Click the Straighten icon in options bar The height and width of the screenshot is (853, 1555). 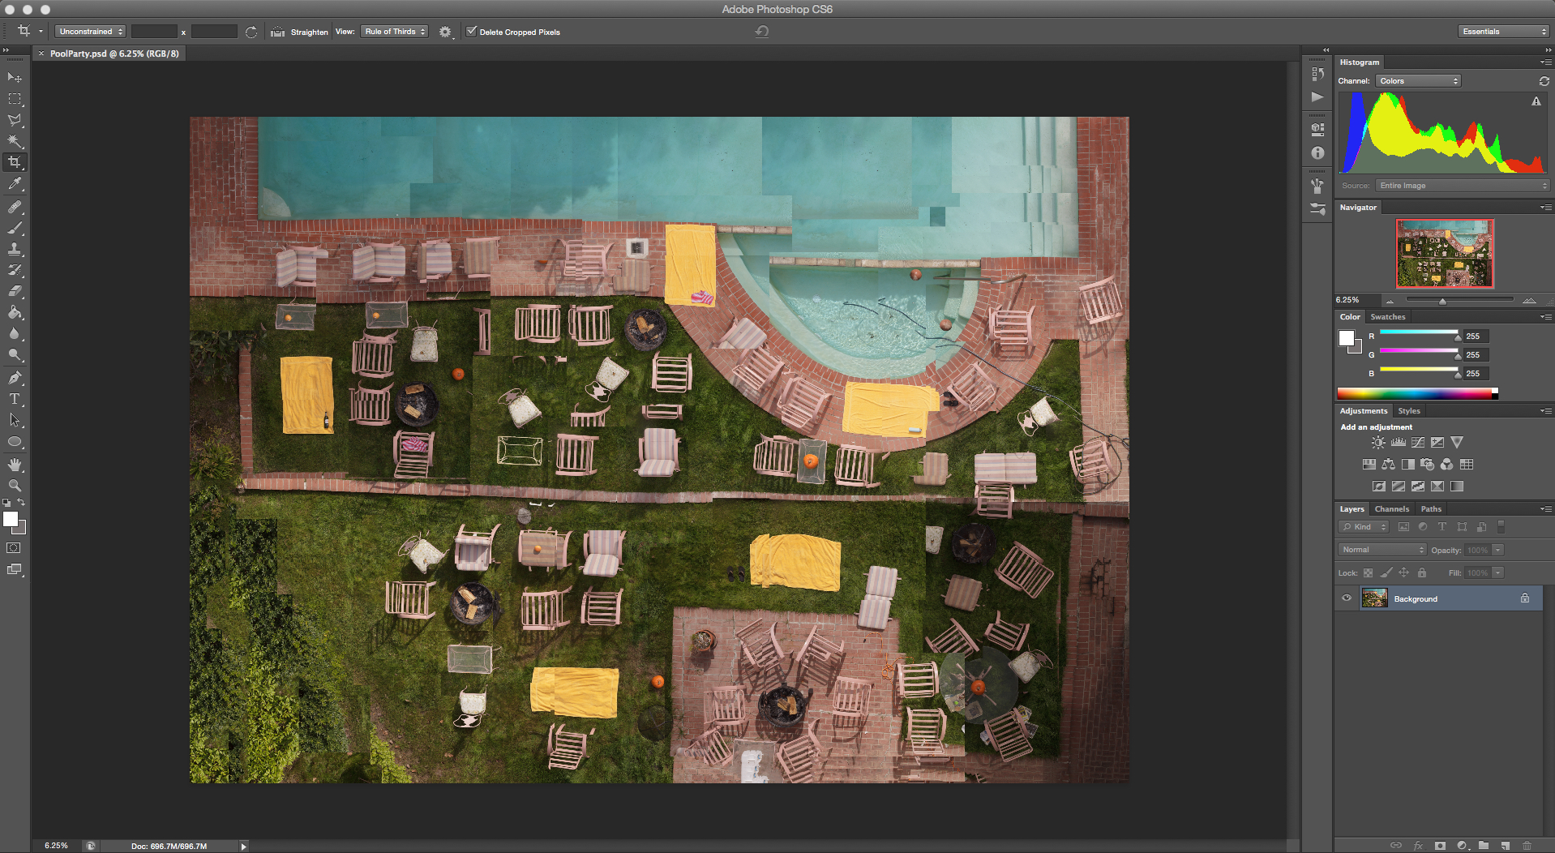tap(278, 32)
